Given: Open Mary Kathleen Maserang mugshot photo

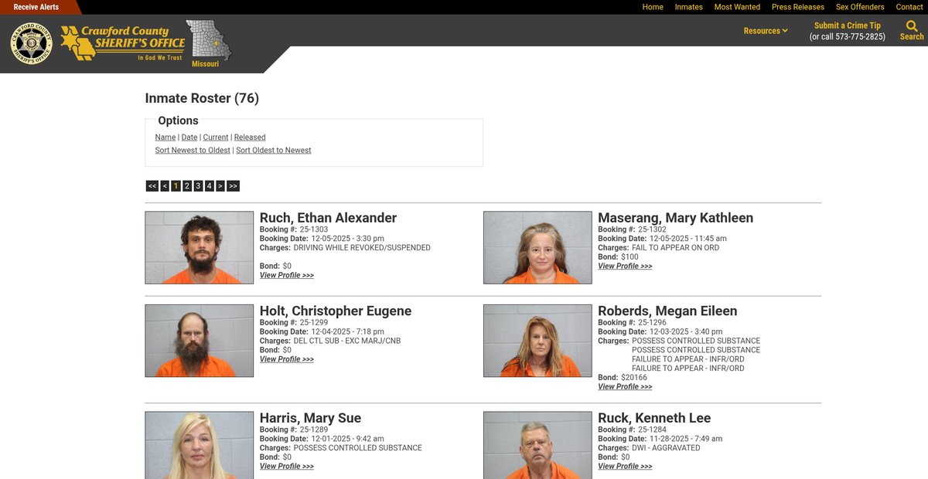Looking at the screenshot, I should (x=537, y=248).
